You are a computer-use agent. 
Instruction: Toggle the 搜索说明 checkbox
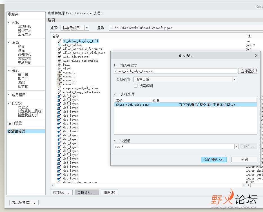[136, 86]
